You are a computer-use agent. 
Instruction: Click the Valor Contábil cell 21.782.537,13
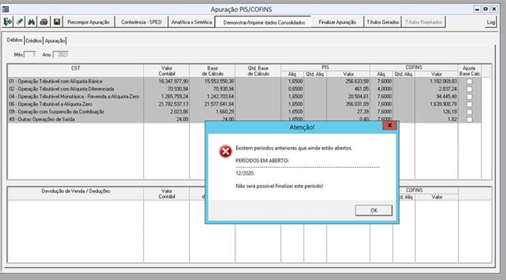pyautogui.click(x=167, y=104)
